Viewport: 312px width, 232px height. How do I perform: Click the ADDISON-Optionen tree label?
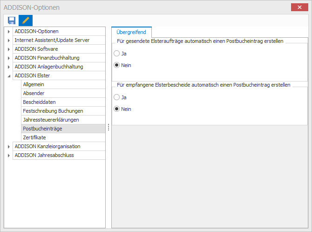click(x=37, y=32)
